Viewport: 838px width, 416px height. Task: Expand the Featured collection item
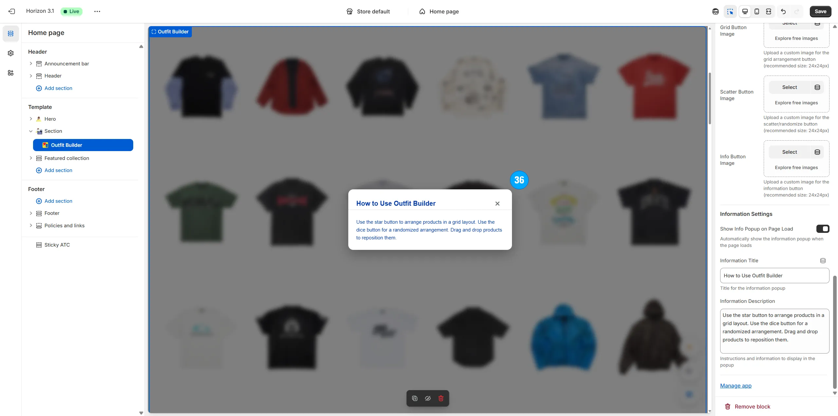[31, 158]
